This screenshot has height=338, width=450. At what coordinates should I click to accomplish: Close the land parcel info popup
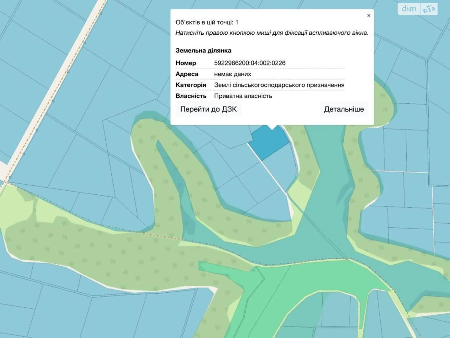tap(369, 15)
